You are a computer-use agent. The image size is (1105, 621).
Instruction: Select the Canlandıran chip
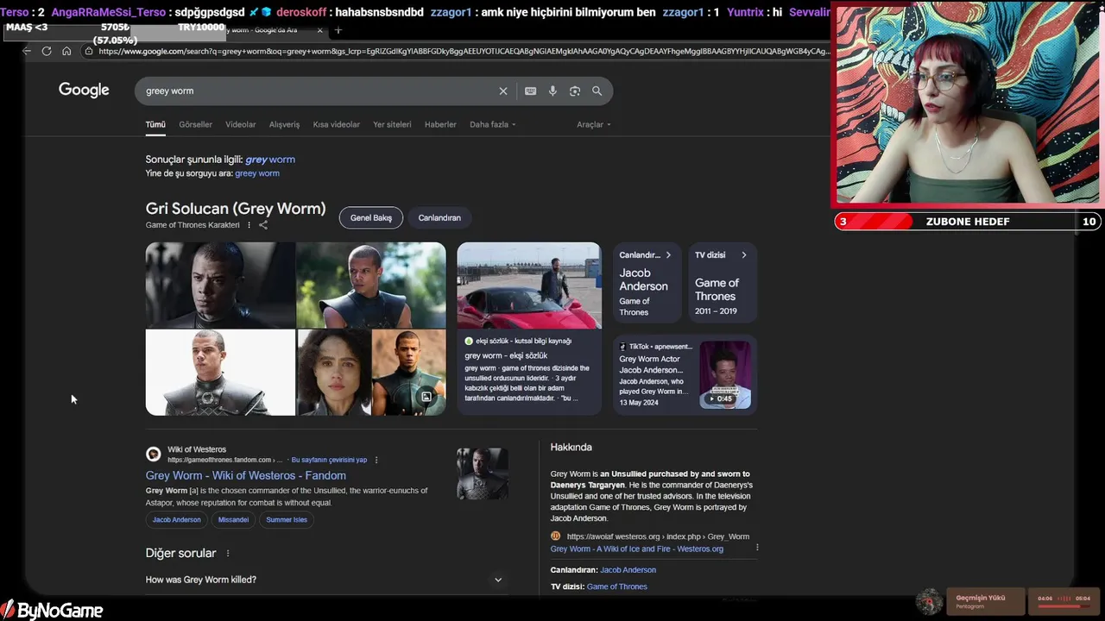tap(439, 217)
